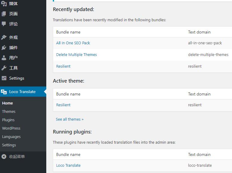Collapse the sidebar with 收起菜单 arrow
232x173 pixels.
(x=4, y=157)
